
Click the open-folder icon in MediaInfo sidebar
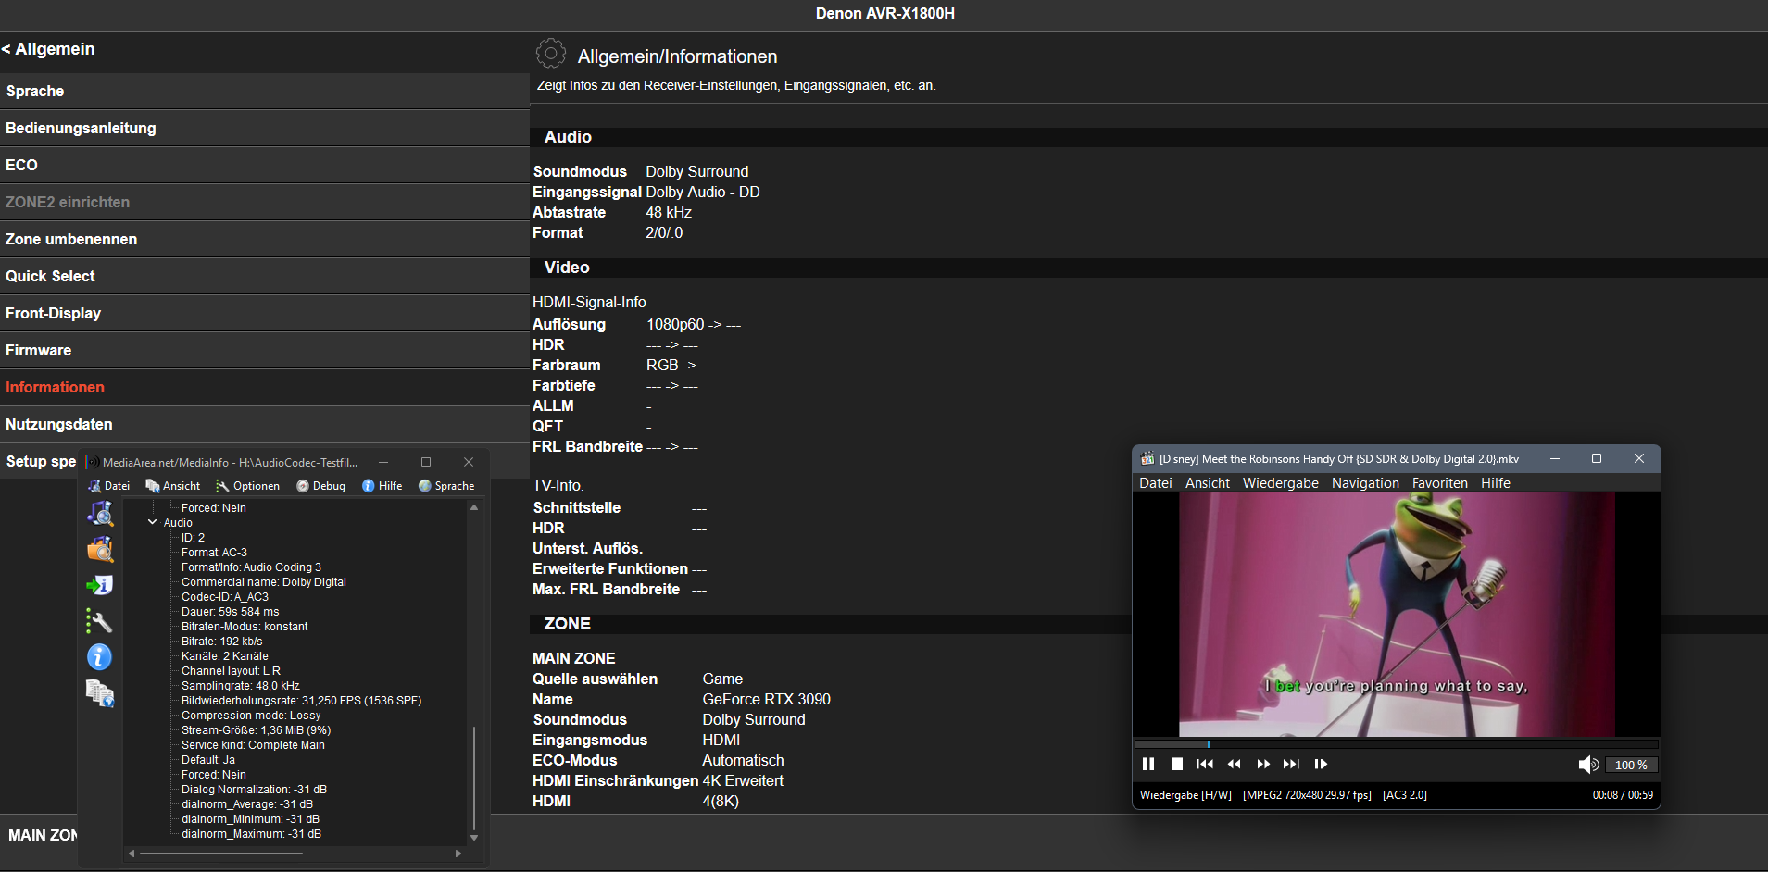coord(100,549)
